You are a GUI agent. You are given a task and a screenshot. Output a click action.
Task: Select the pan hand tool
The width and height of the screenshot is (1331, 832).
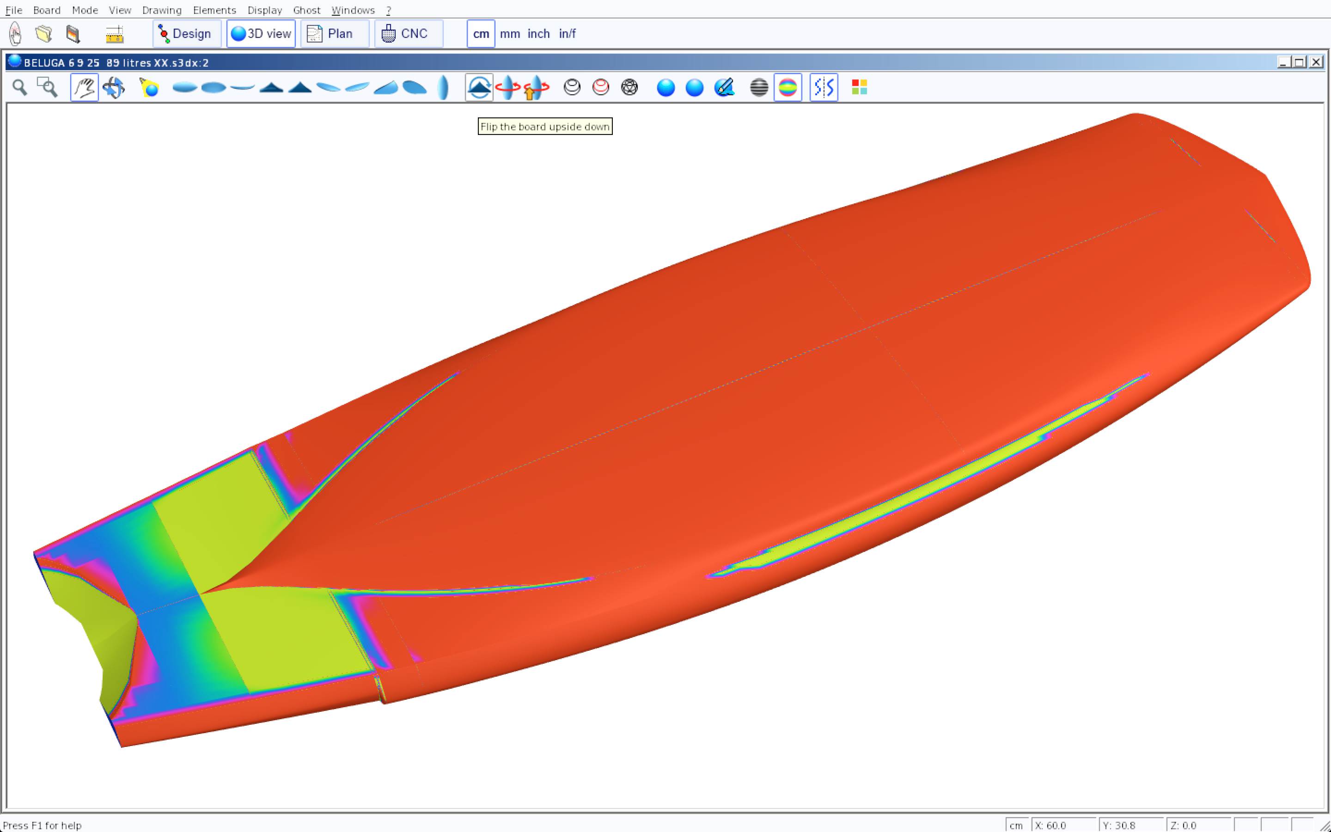84,87
